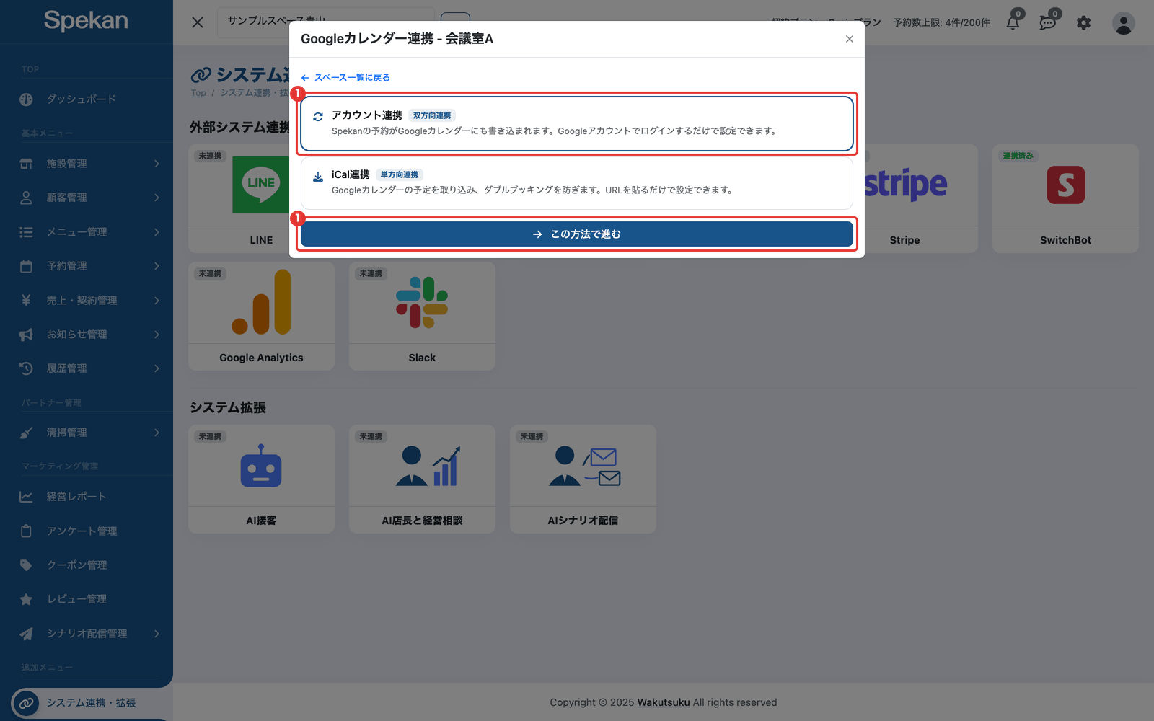Open アンケート管理 in the sidebar
Screen dimensions: 1154x721
tap(87, 531)
